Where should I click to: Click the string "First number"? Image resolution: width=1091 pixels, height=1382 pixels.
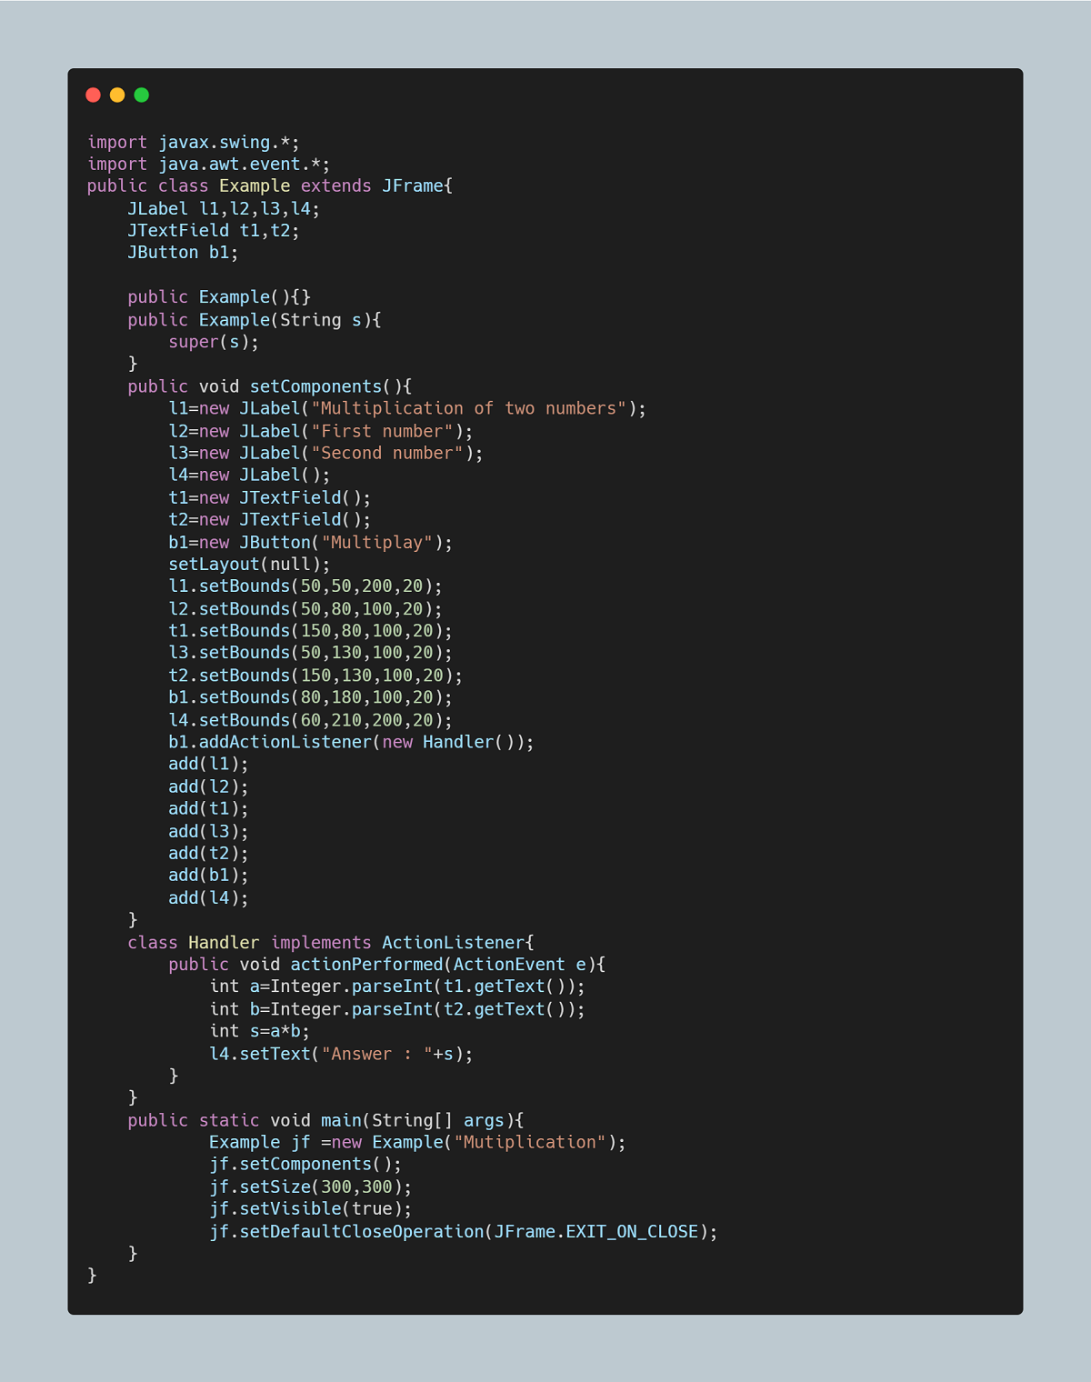[382, 431]
